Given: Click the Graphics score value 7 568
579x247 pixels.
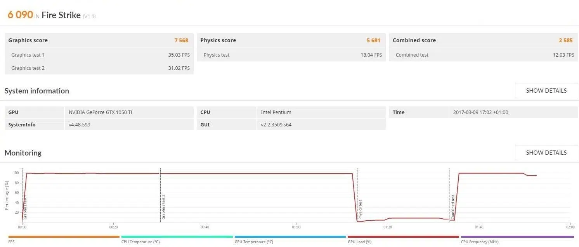Looking at the screenshot, I should point(181,40).
